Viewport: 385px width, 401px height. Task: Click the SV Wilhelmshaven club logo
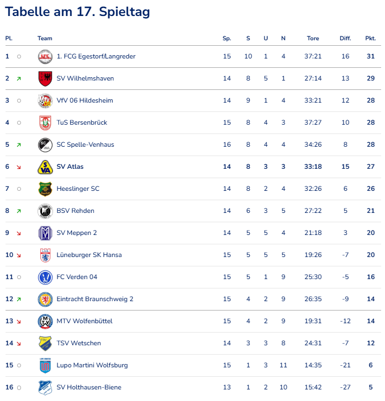45,78
